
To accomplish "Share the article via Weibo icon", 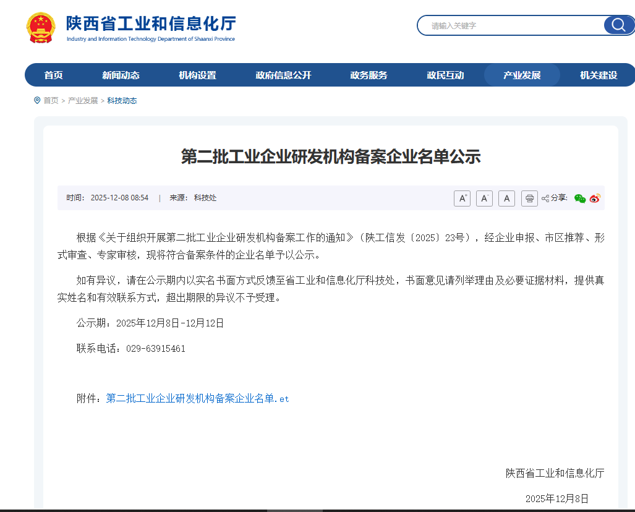I will tap(595, 198).
